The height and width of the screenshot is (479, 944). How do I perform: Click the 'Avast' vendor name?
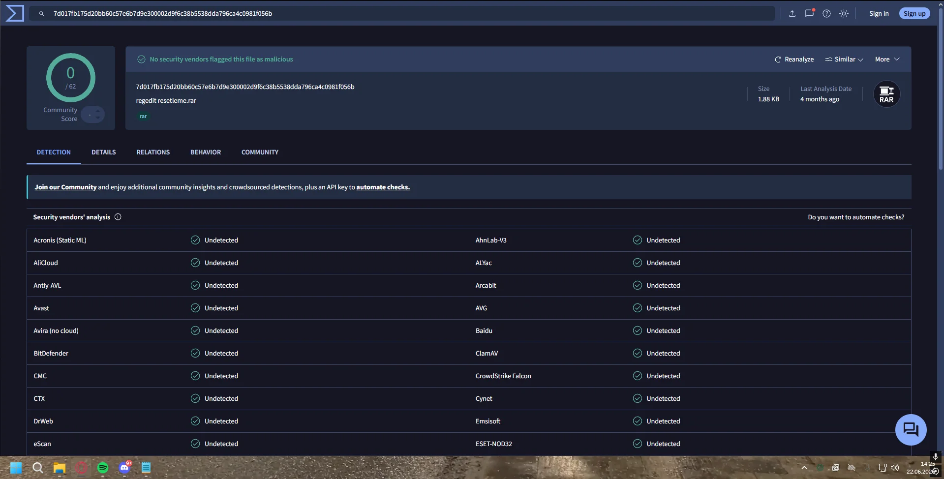pyautogui.click(x=41, y=308)
